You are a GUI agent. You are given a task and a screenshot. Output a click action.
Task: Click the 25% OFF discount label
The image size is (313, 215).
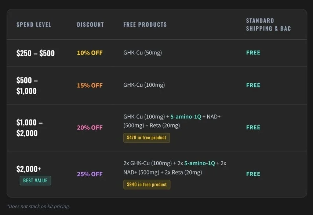[x=90, y=174]
